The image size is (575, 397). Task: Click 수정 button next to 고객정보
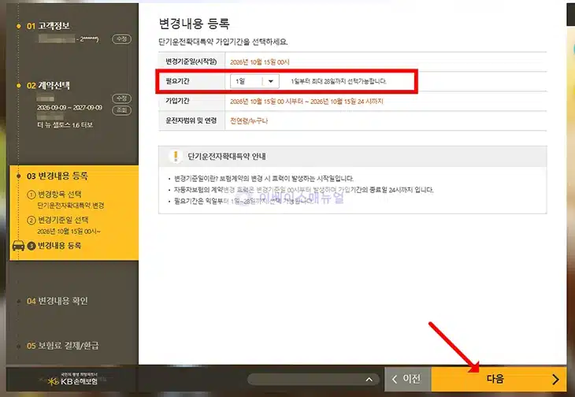[x=122, y=39]
